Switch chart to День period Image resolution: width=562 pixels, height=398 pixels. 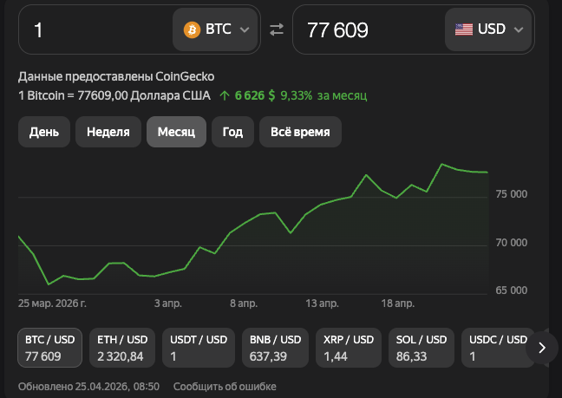pyautogui.click(x=44, y=132)
